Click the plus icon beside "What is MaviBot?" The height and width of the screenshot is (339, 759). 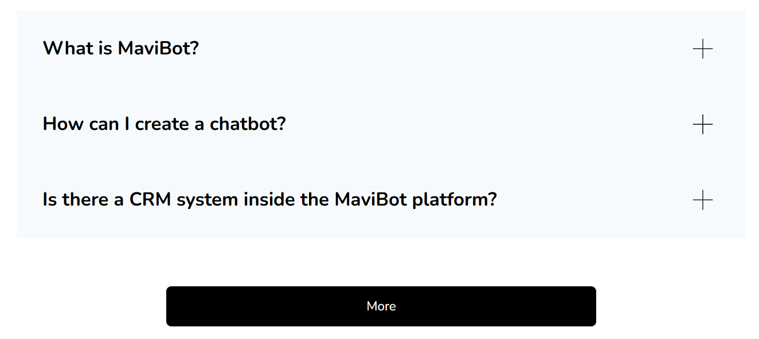coord(702,49)
